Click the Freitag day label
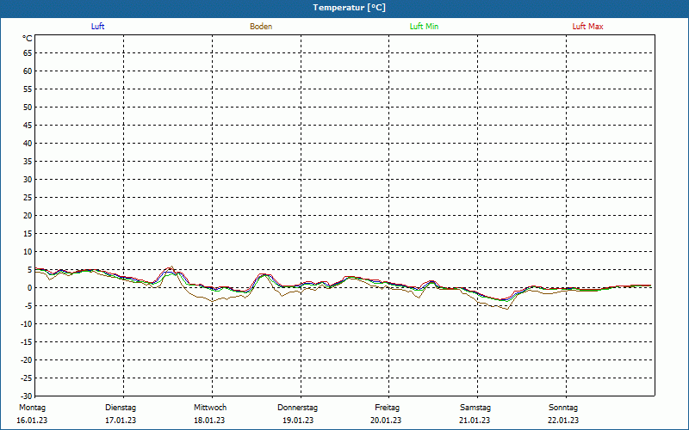Viewport: 689px width, 430px height. pyautogui.click(x=387, y=408)
